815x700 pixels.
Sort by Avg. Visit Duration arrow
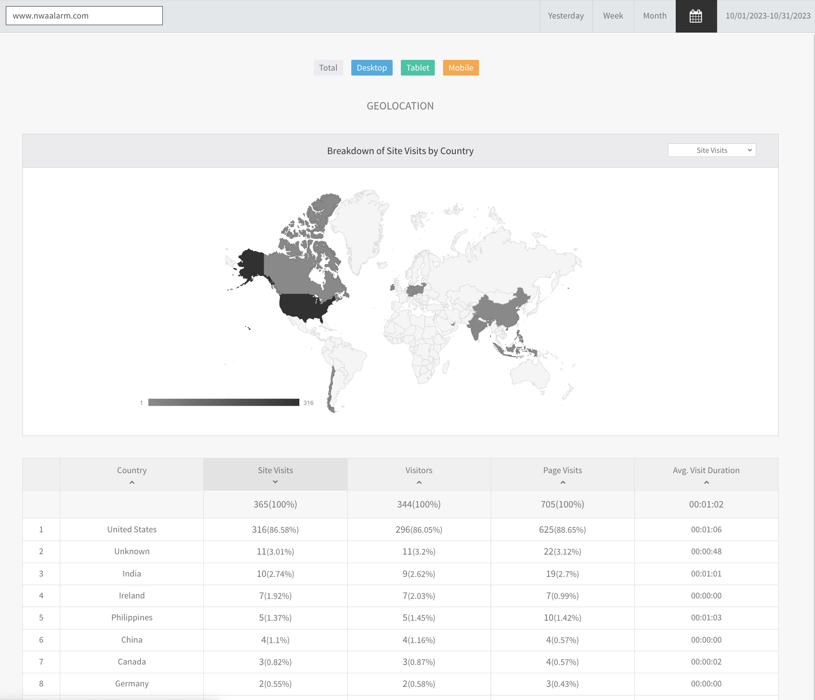point(706,482)
